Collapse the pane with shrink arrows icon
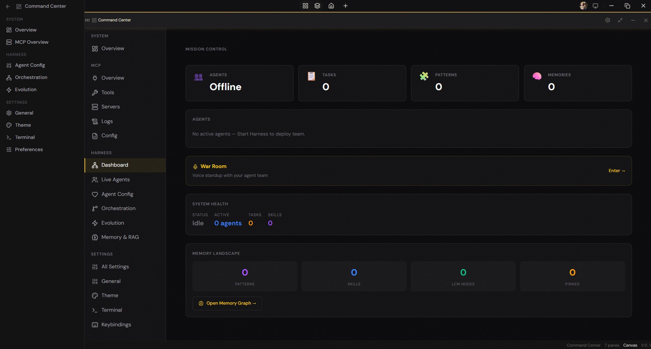 tap(620, 20)
